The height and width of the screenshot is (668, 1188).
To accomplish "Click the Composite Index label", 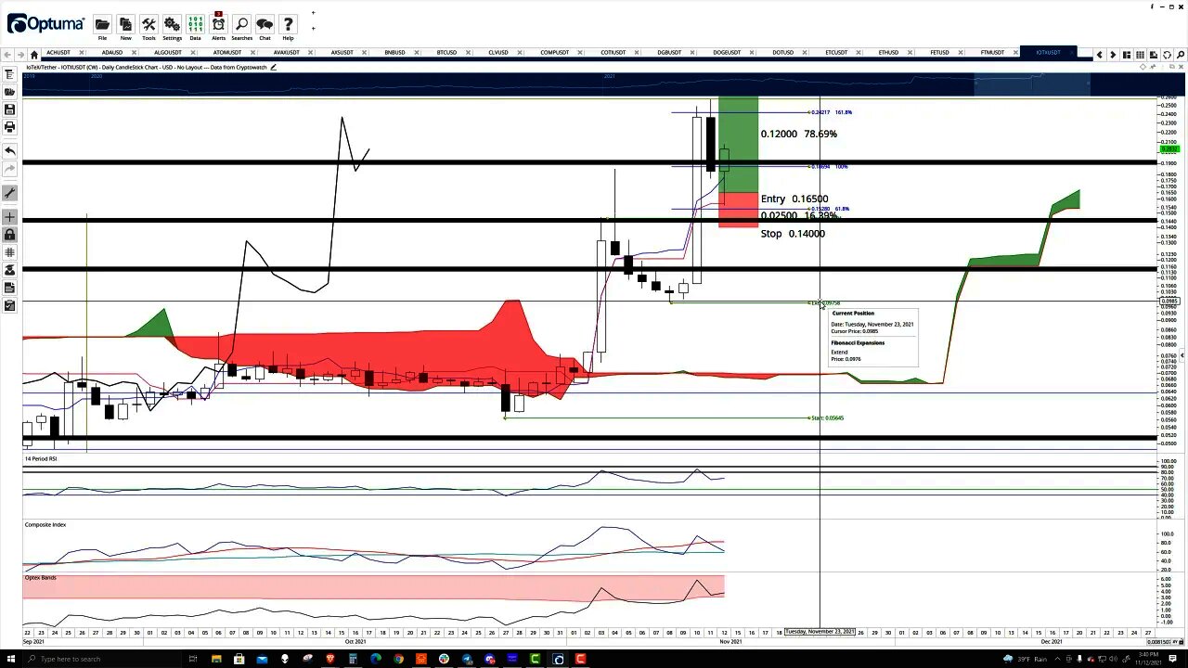I will tap(45, 525).
